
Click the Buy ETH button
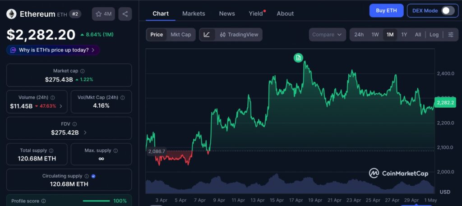point(386,11)
